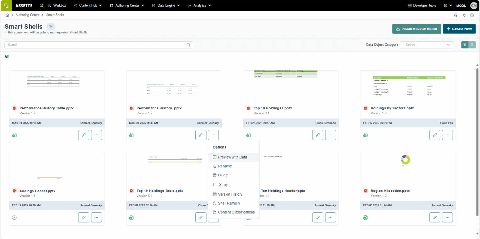This screenshot has width=480, height=239.
Task: Click Install Assette Editor button
Action: (x=417, y=29)
